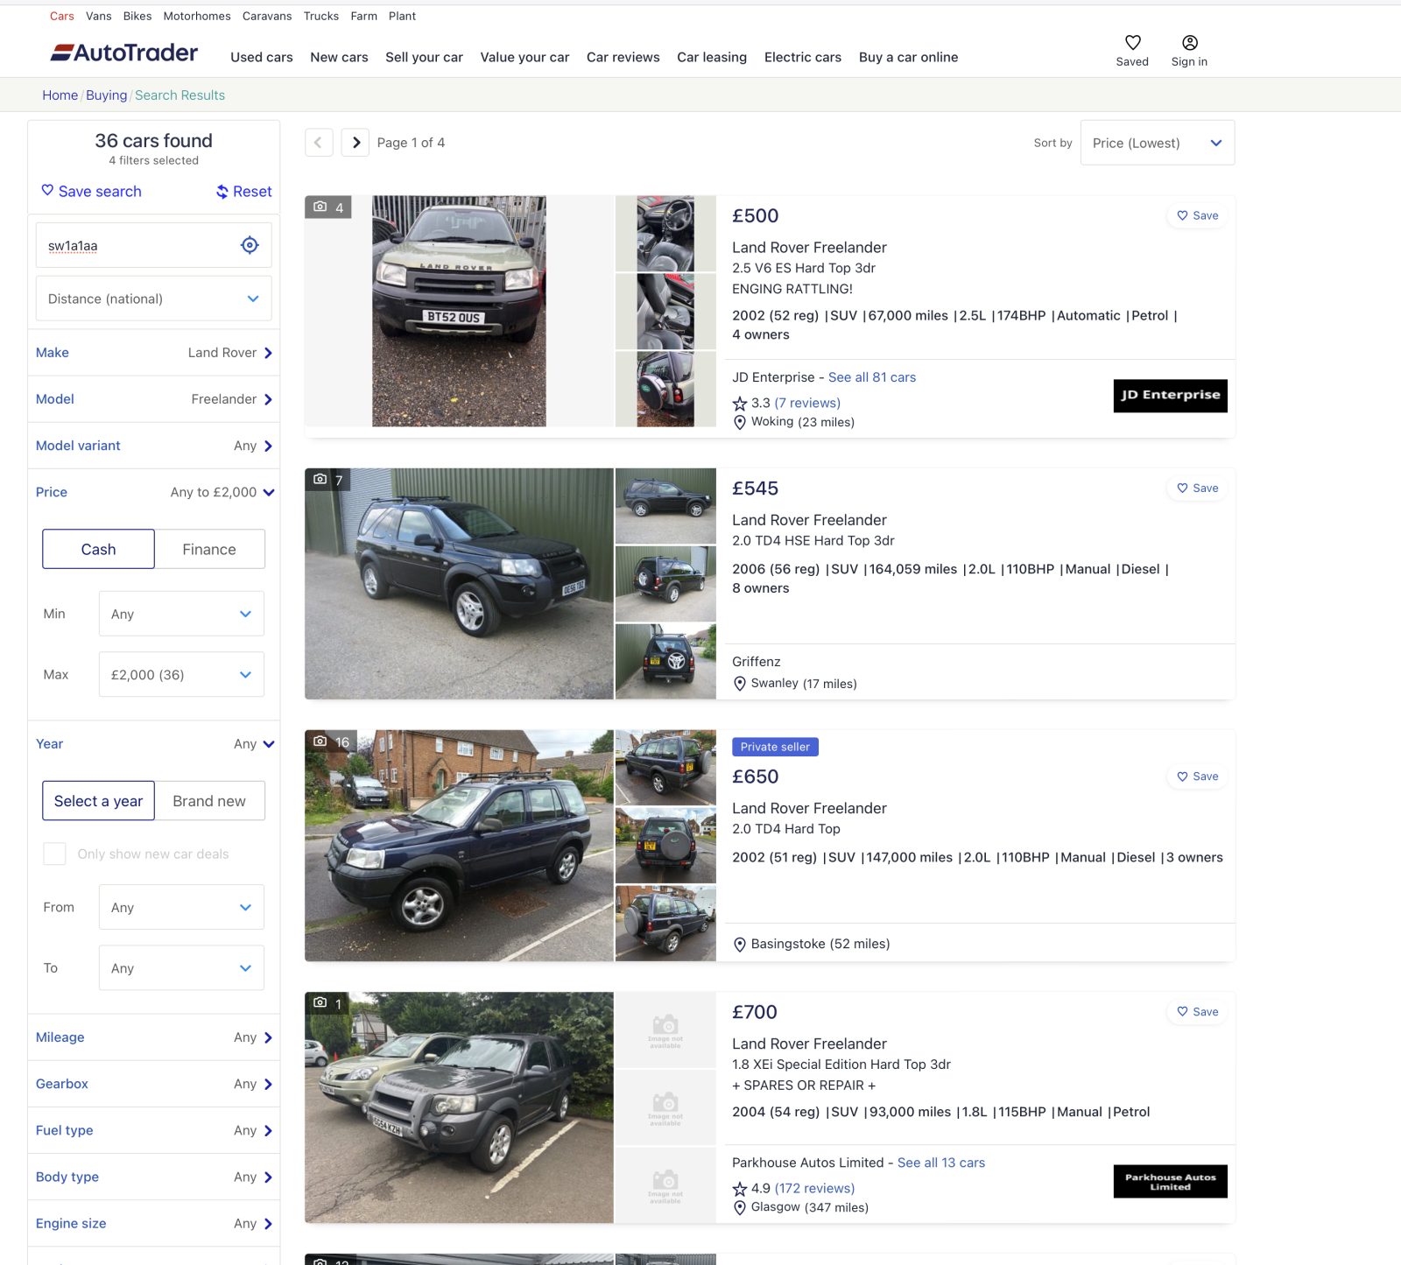The height and width of the screenshot is (1265, 1401).
Task: Open Sell your car menu
Action: [x=424, y=57]
